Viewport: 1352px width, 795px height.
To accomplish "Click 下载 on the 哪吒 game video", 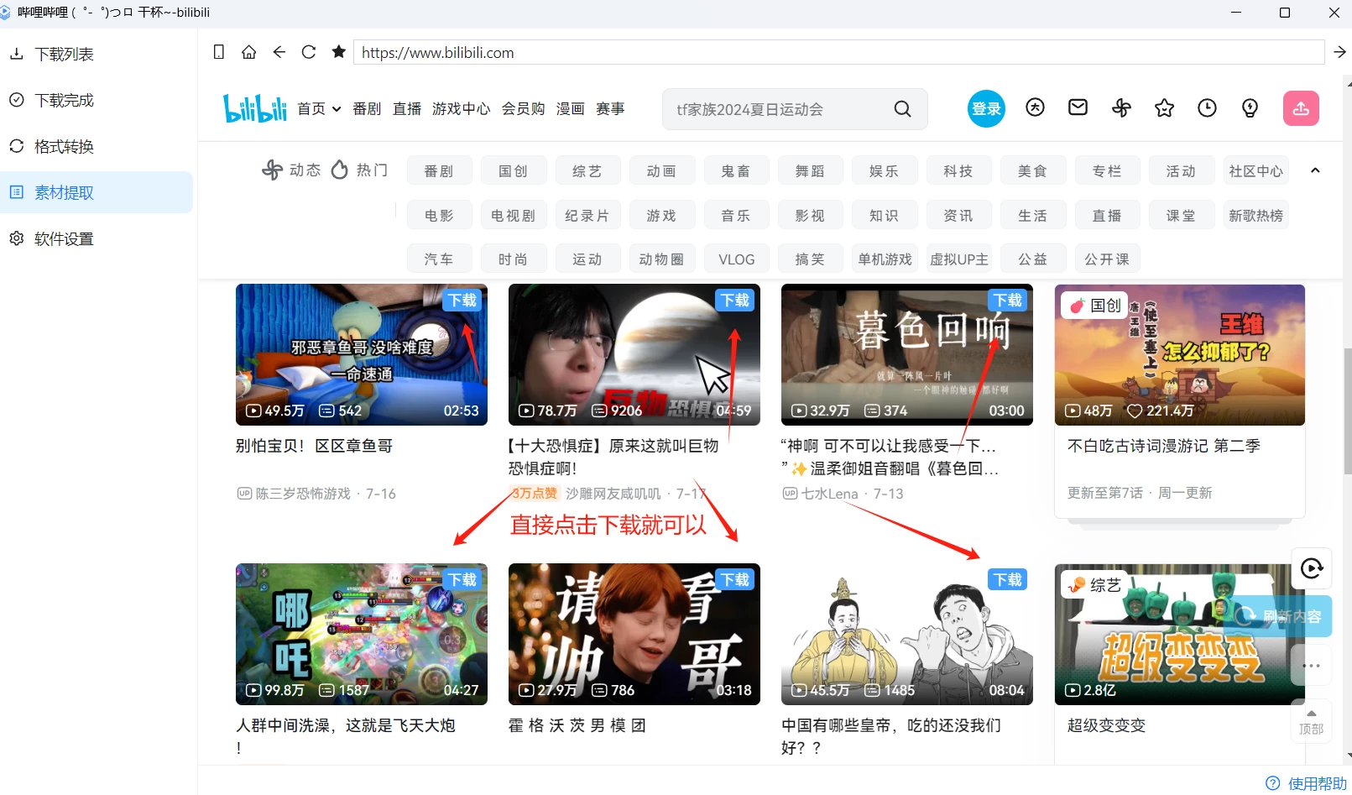I will [x=462, y=579].
